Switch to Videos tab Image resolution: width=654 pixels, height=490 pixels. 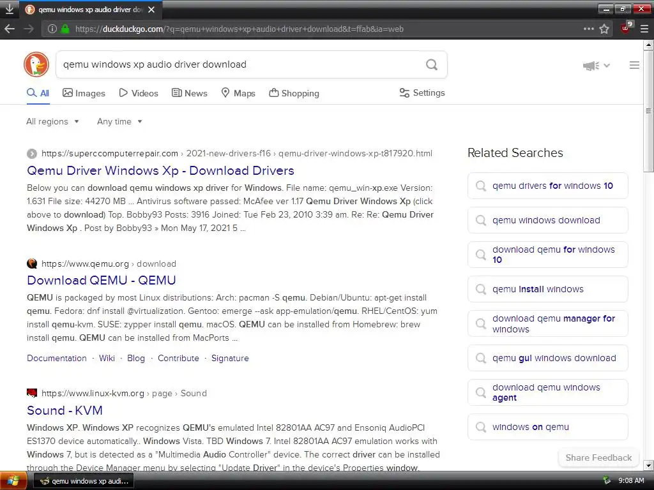tap(139, 93)
